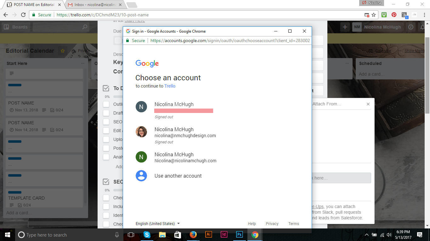Open Adobe Photoshop from the taskbar

[239, 235]
